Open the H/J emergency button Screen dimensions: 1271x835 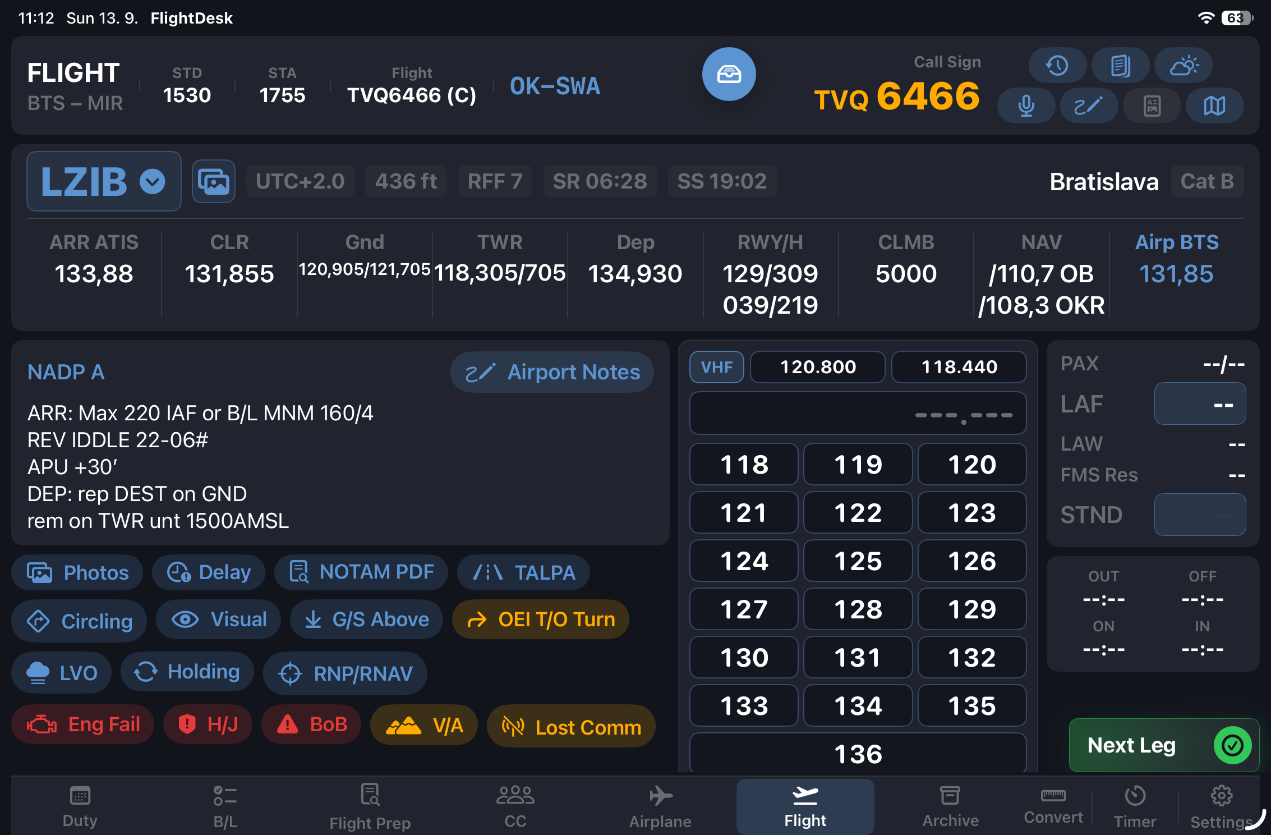click(208, 724)
